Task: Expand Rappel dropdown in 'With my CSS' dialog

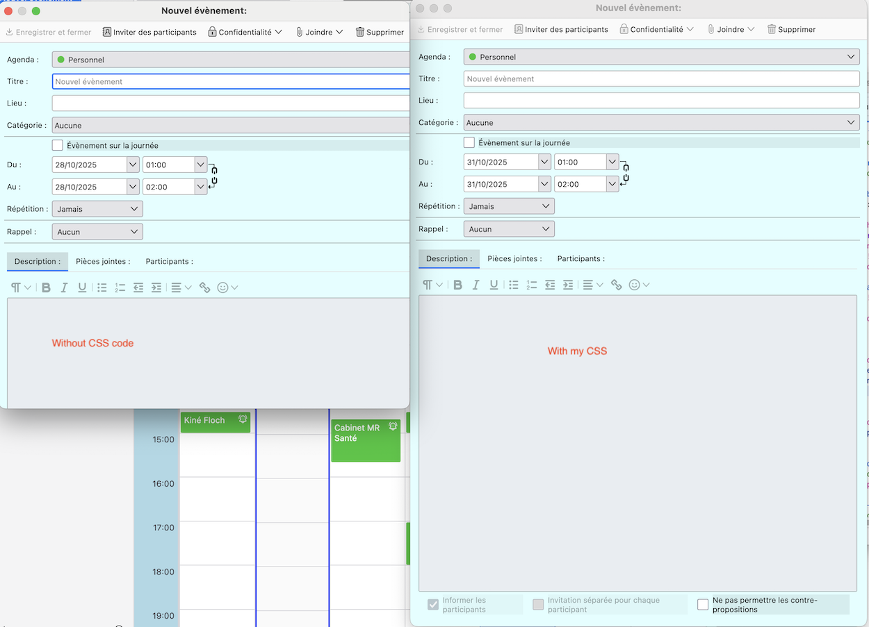Action: pos(509,229)
